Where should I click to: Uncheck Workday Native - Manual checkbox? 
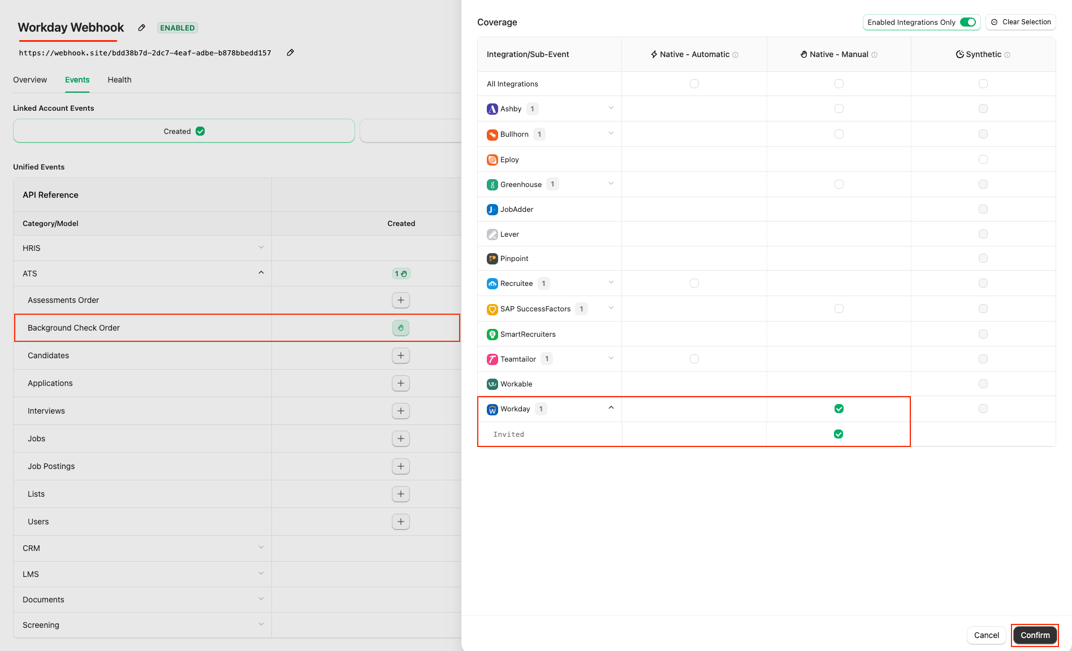pos(839,409)
